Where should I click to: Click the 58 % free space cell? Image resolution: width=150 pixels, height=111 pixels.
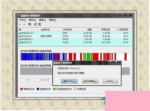click(126, 33)
